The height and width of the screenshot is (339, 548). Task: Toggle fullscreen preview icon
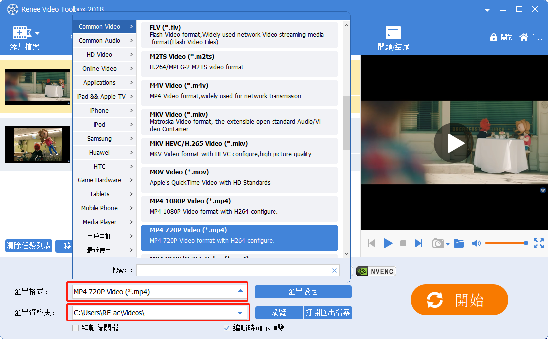tap(538, 243)
